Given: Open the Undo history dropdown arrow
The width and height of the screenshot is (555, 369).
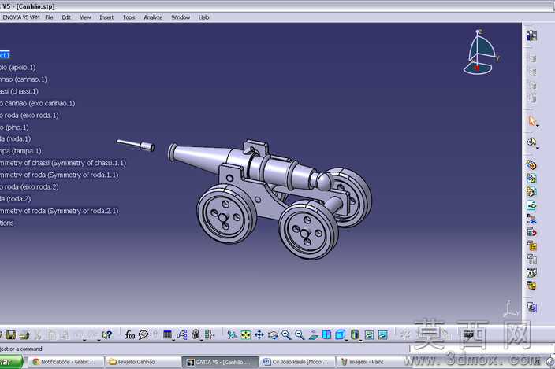Looking at the screenshot, I should click(84, 341).
